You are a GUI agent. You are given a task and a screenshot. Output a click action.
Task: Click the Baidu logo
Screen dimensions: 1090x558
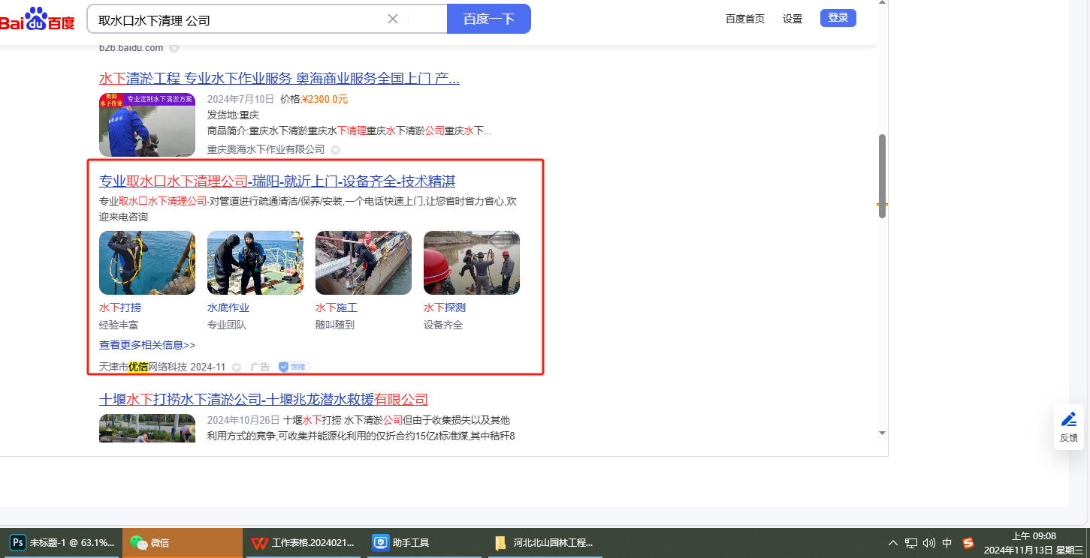38,19
